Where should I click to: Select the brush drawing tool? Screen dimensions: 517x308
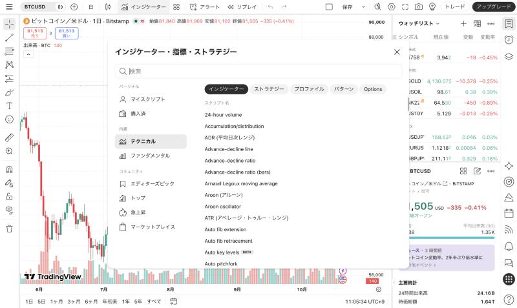click(9, 92)
